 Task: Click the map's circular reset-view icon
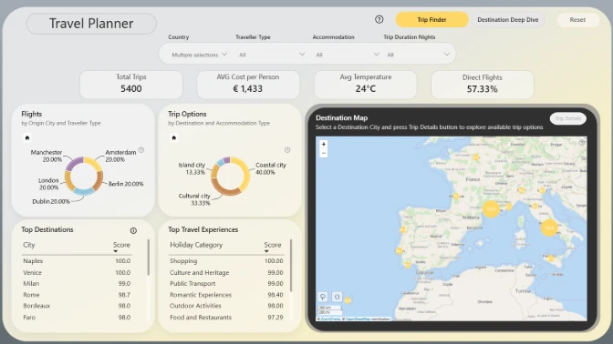337,297
